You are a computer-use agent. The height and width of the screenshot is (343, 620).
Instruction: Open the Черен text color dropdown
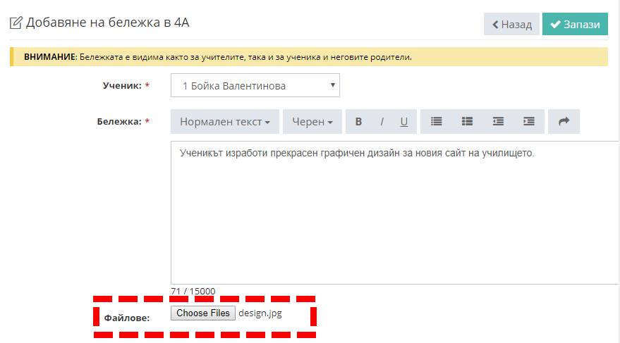pyautogui.click(x=312, y=122)
